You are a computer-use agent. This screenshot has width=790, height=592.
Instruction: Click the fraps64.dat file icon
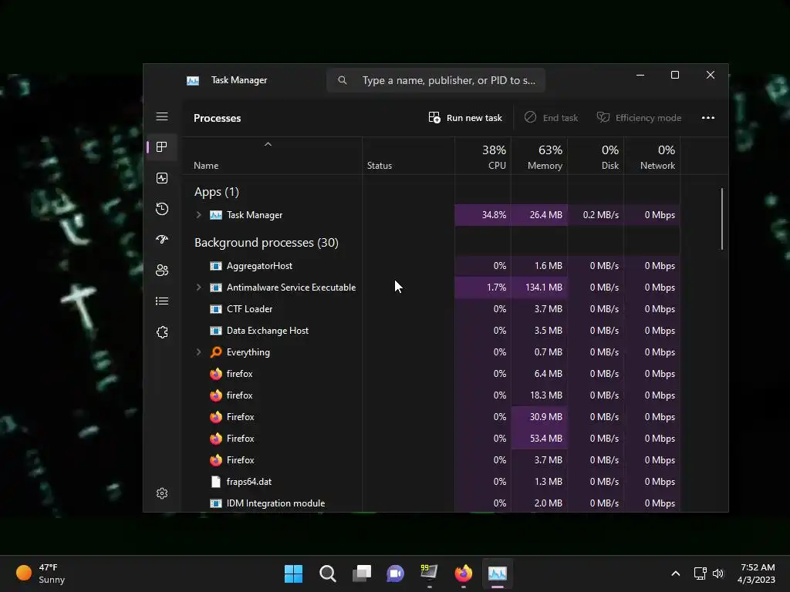(x=216, y=482)
